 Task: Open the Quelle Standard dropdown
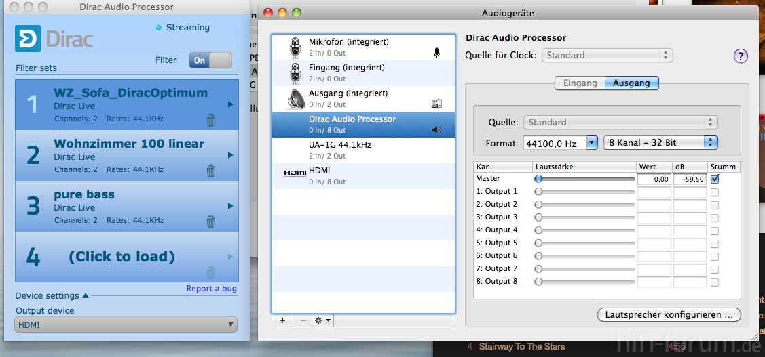(x=620, y=122)
